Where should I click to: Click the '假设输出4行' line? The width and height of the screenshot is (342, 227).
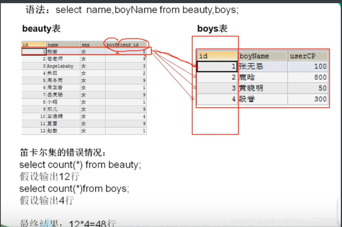point(47,201)
